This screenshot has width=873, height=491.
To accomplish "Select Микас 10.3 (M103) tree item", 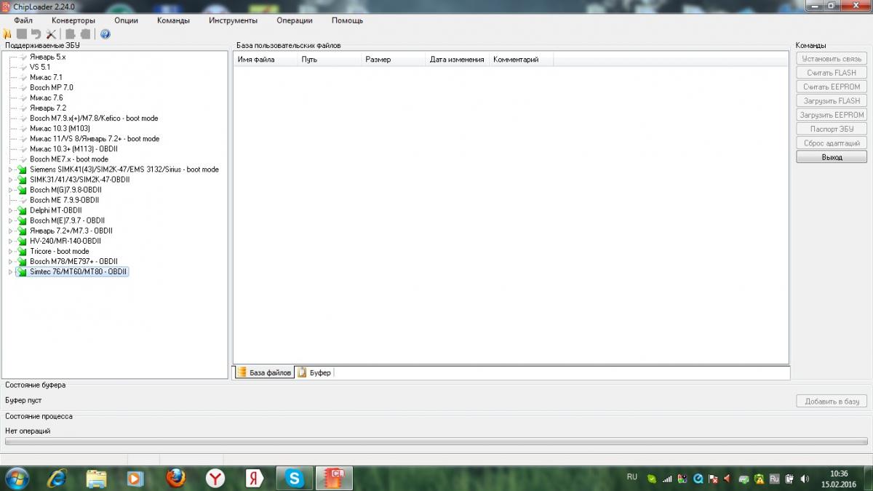I will [x=60, y=128].
